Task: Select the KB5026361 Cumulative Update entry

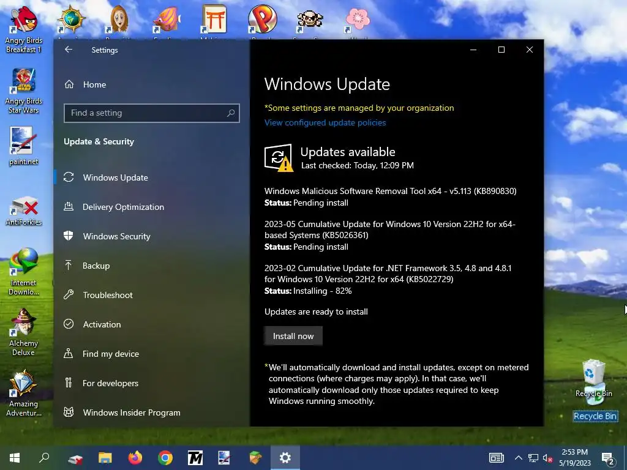Action: tap(390, 229)
